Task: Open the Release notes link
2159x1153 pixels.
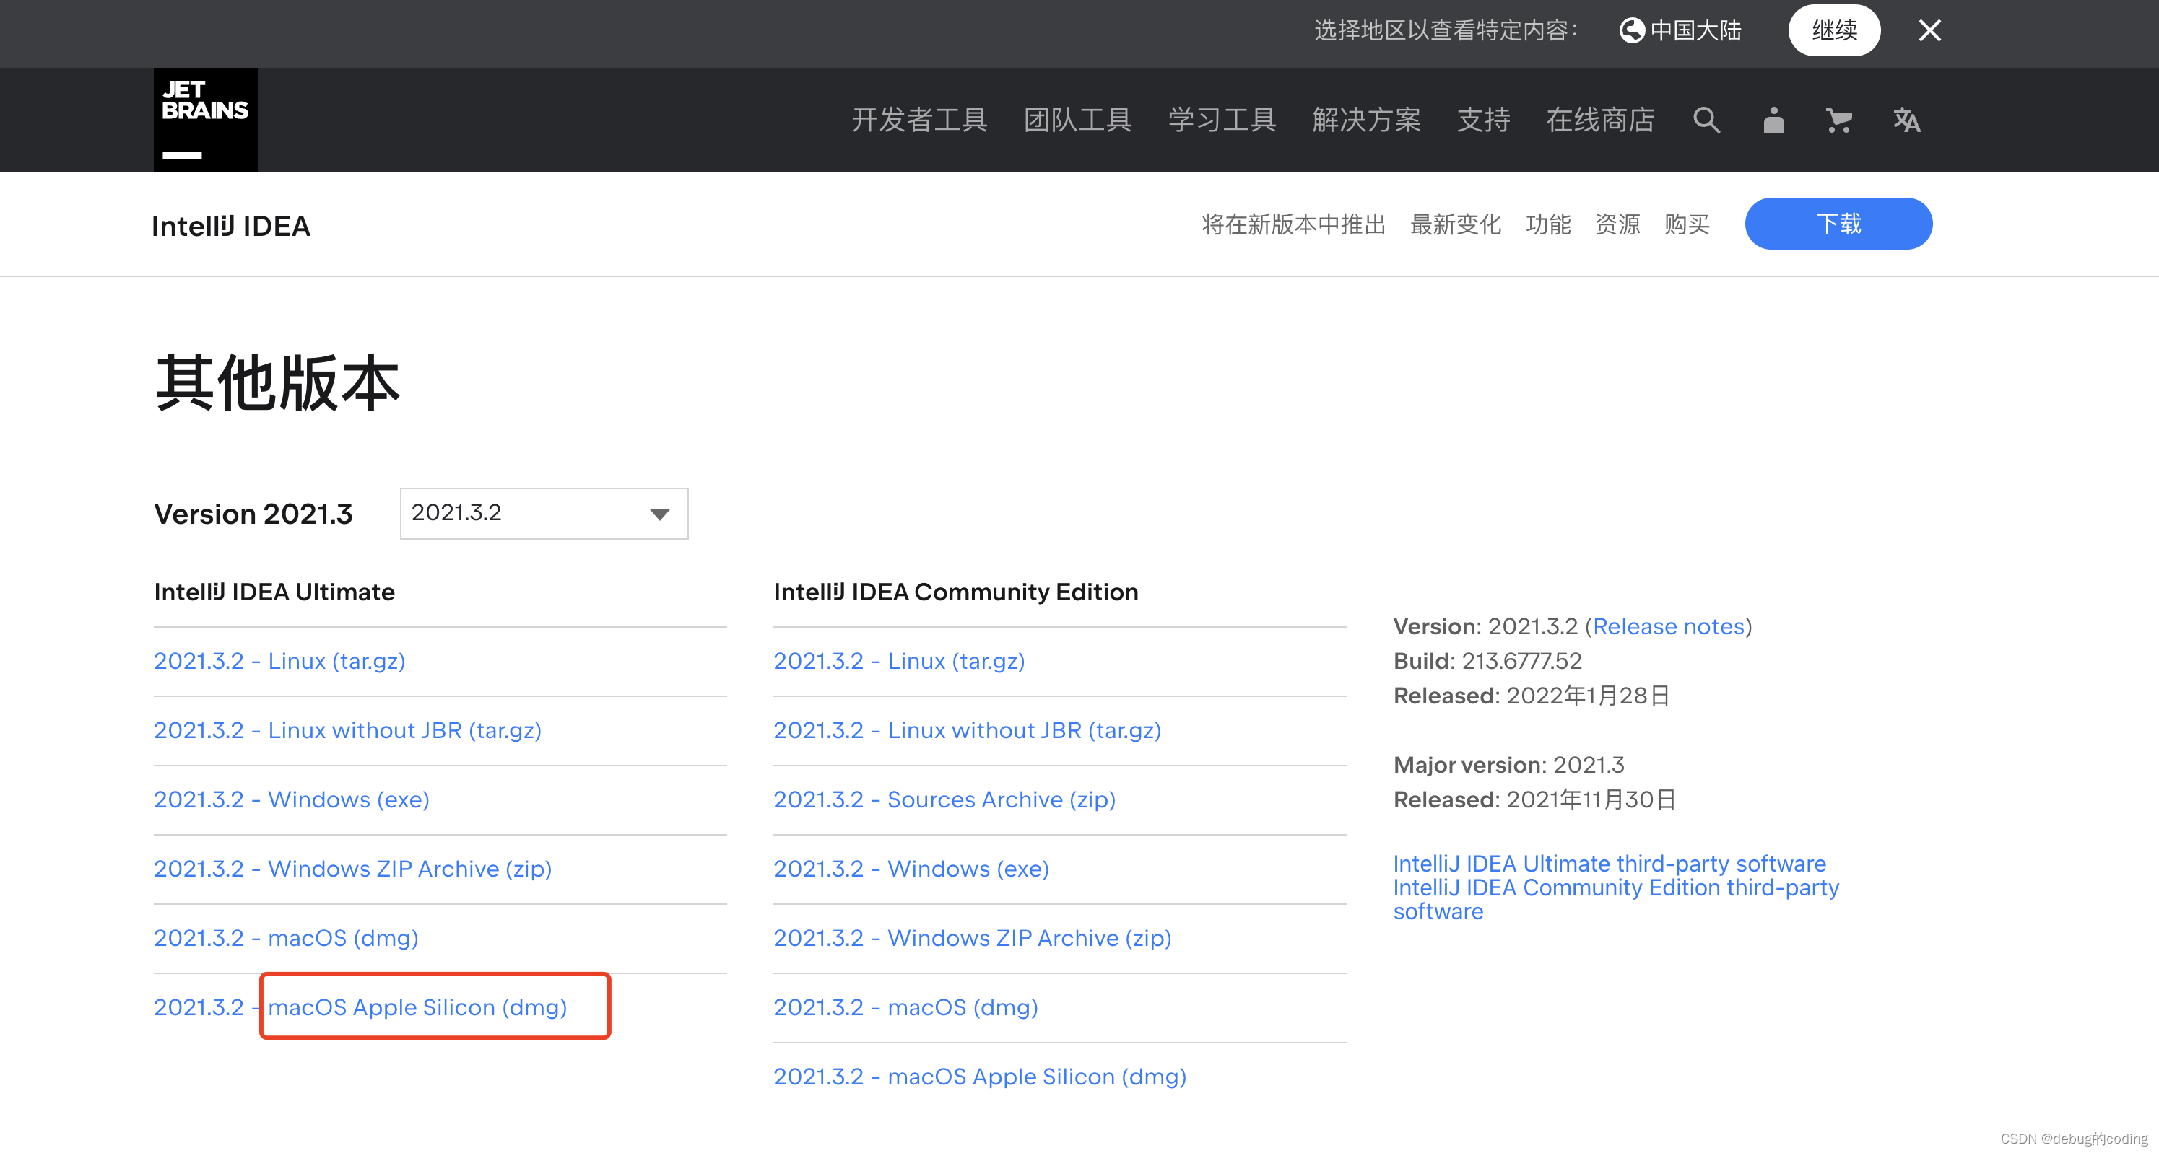Action: click(1669, 626)
